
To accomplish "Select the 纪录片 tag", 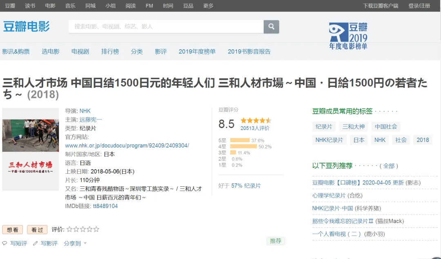I will (324, 127).
